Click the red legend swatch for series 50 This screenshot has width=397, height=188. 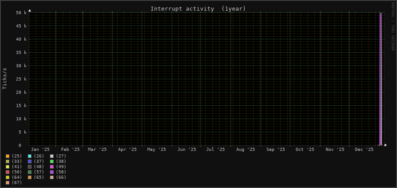coord(8,172)
